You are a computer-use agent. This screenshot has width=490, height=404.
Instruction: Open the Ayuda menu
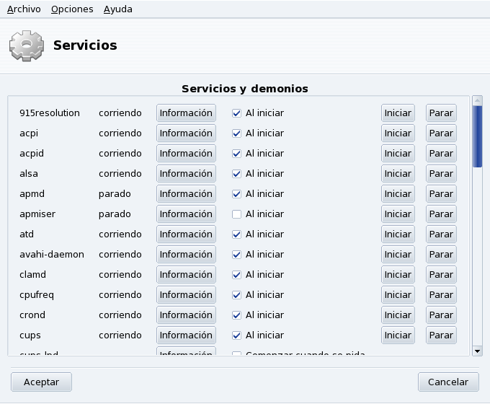click(117, 9)
